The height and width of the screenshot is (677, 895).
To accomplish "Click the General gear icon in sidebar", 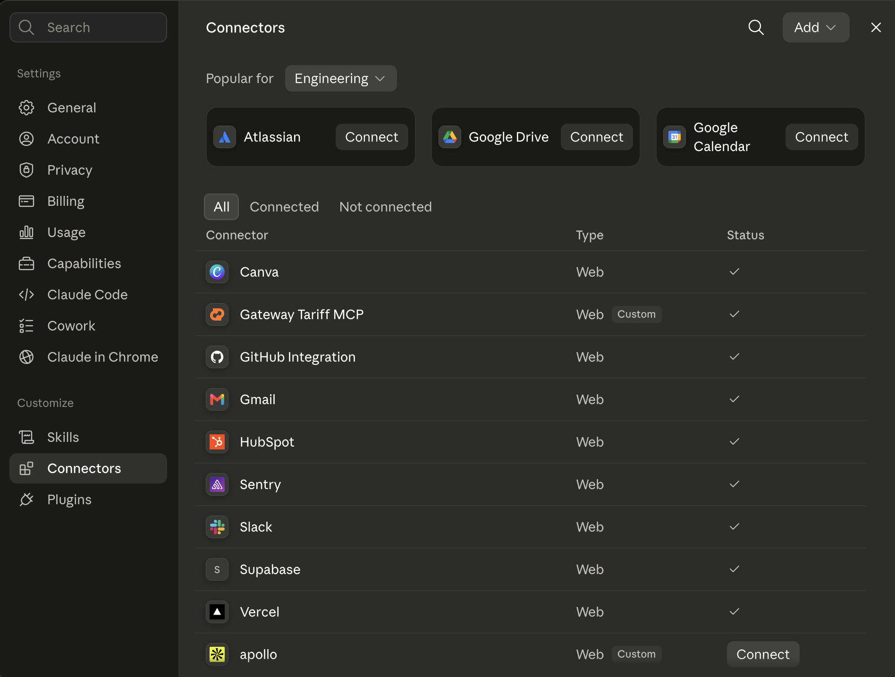I will [x=26, y=108].
